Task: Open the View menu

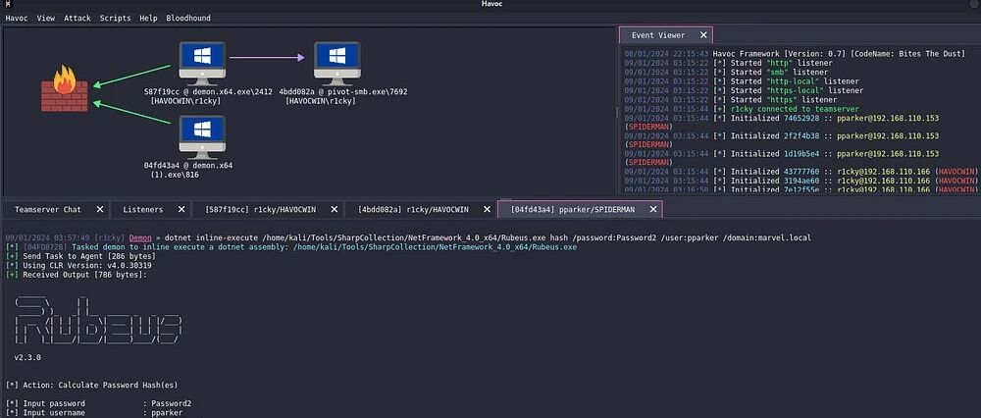Action: [x=46, y=18]
